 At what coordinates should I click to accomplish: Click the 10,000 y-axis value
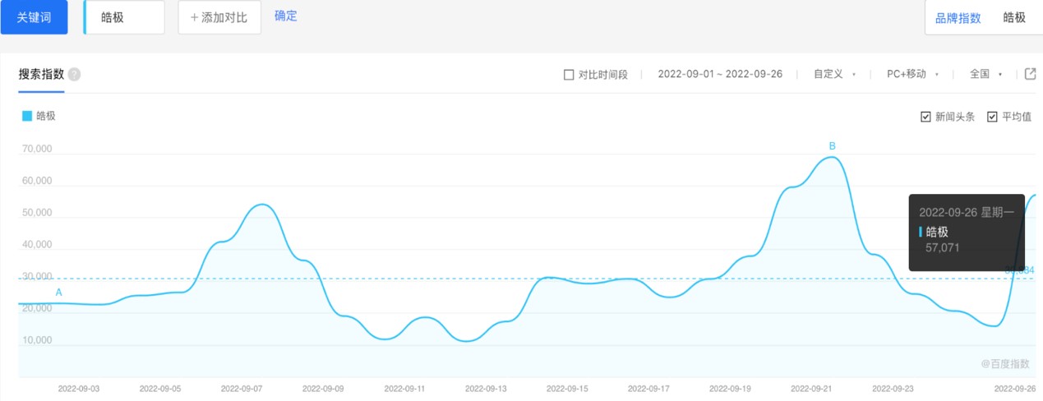[x=35, y=340]
